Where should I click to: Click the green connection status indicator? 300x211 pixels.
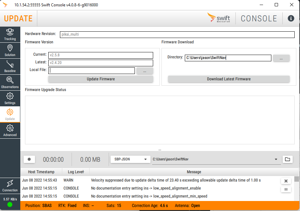[x=10, y=205]
